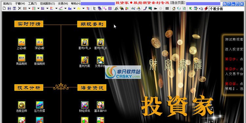
Task: Click the 个股分析 input box
Action: (x=227, y=9)
